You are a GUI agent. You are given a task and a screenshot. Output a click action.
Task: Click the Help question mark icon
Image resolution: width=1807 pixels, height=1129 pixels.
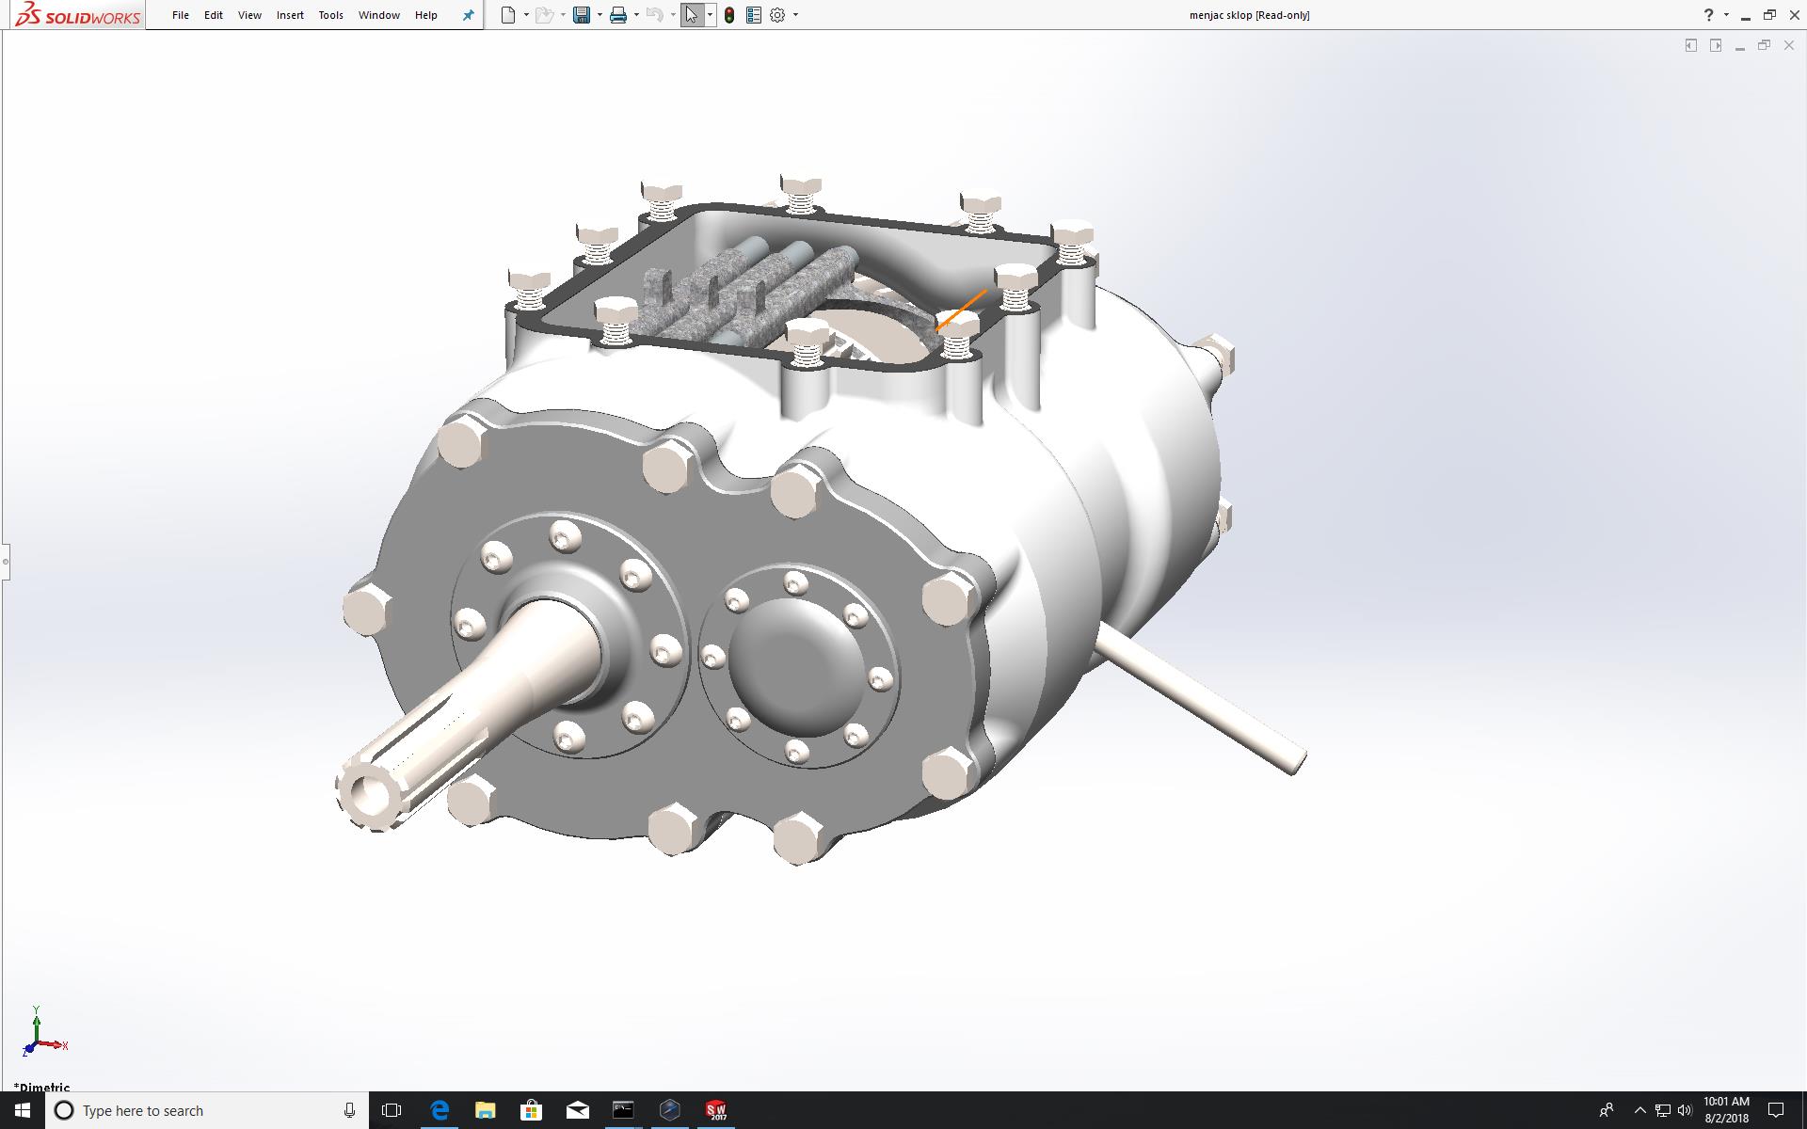(x=1709, y=15)
